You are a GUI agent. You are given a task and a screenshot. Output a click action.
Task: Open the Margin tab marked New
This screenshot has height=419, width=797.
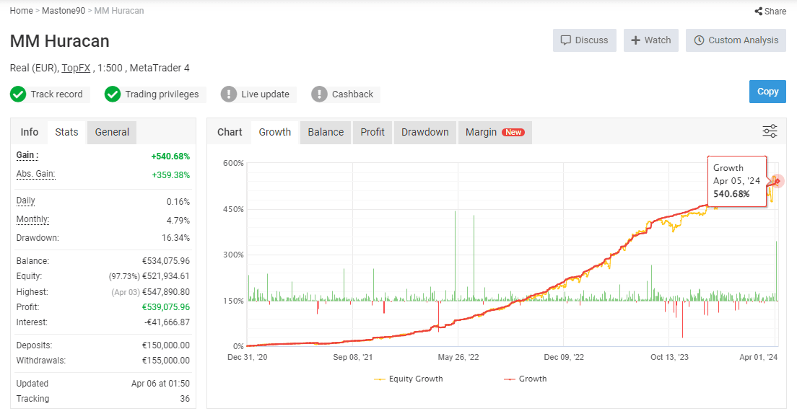[495, 132]
